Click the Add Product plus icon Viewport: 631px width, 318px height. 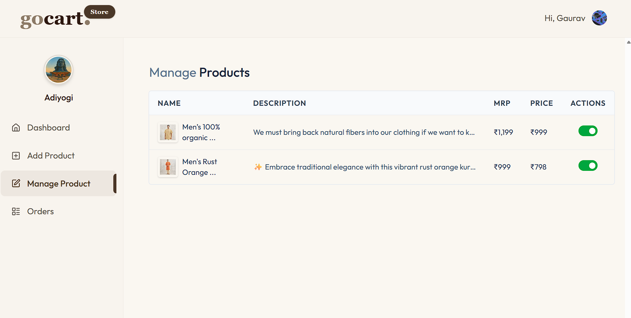(16, 155)
